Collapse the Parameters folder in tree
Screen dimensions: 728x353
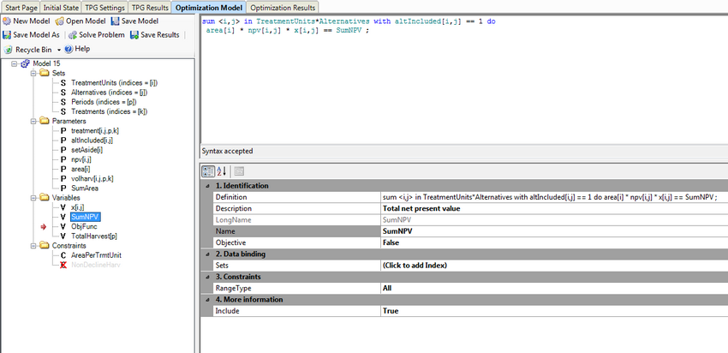33,121
